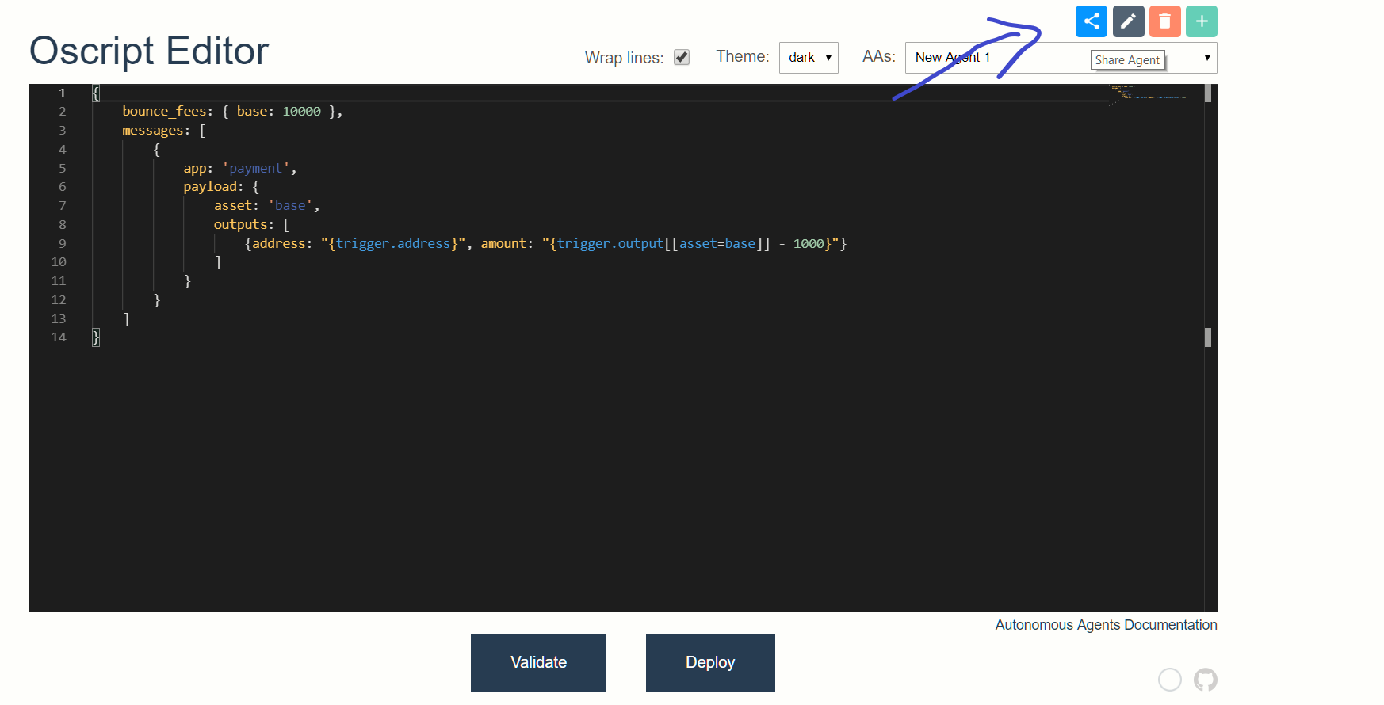This screenshot has height=705, width=1384.
Task: Click the closing brace on line 14
Action: point(96,337)
